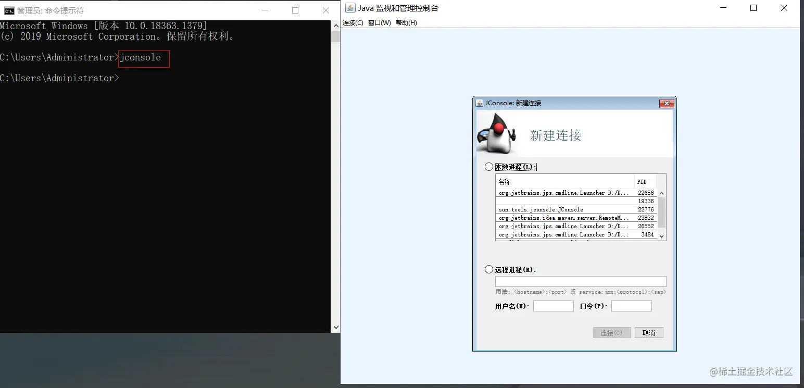Click process list scrollbar down arrow
The width and height of the screenshot is (804, 388).
coord(662,235)
